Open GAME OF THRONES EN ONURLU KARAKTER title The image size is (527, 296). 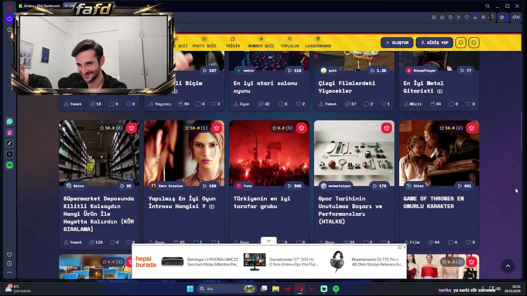434,202
